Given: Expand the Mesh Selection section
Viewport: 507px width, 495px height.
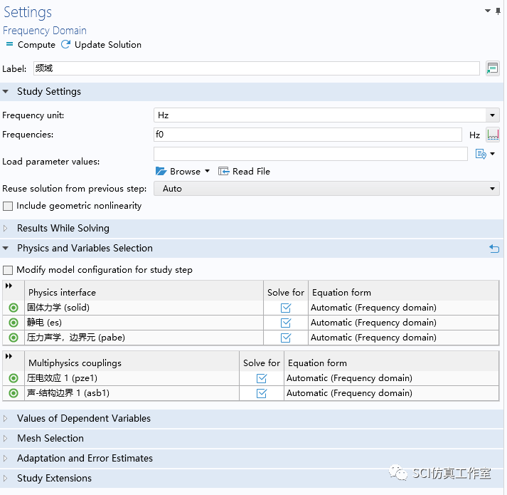Looking at the screenshot, I should [6, 439].
